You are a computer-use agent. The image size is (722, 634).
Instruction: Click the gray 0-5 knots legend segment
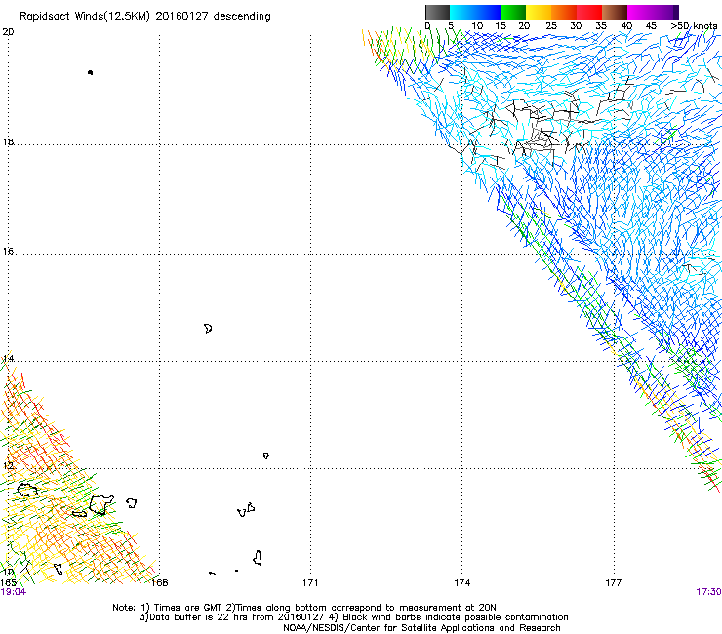tap(437, 12)
